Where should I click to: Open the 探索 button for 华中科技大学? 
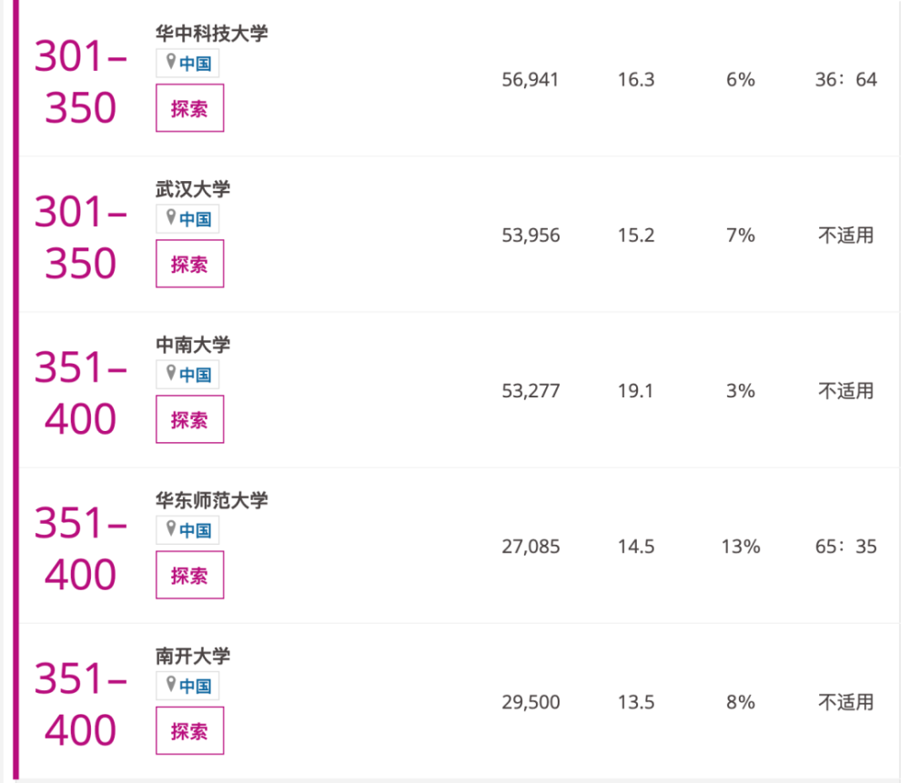(190, 108)
